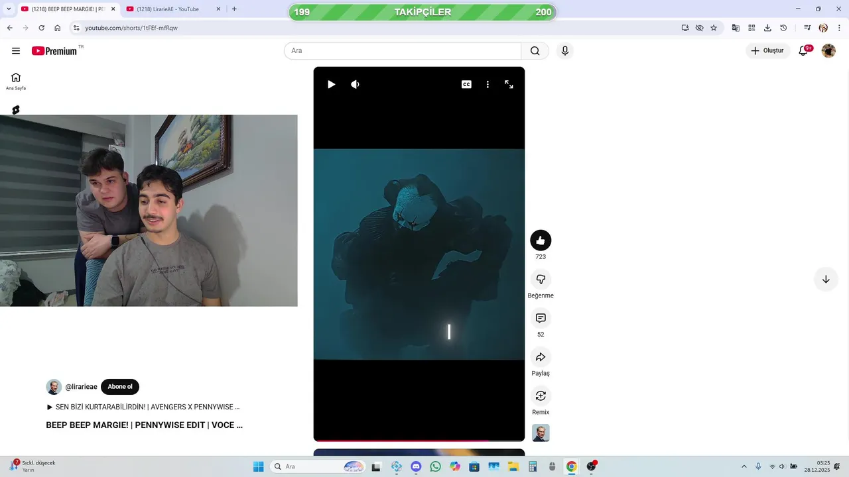
Task: Click the Oluştur create button
Action: coord(768,51)
